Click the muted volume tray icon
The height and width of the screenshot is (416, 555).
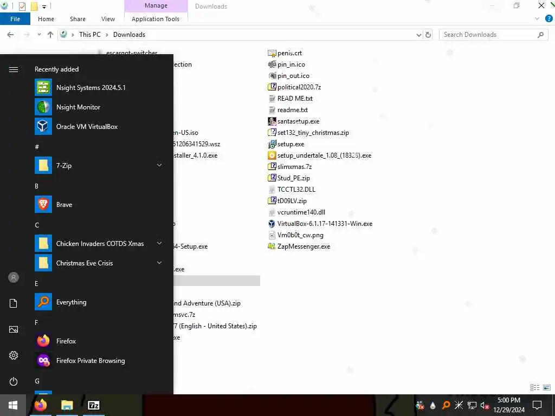(485, 405)
